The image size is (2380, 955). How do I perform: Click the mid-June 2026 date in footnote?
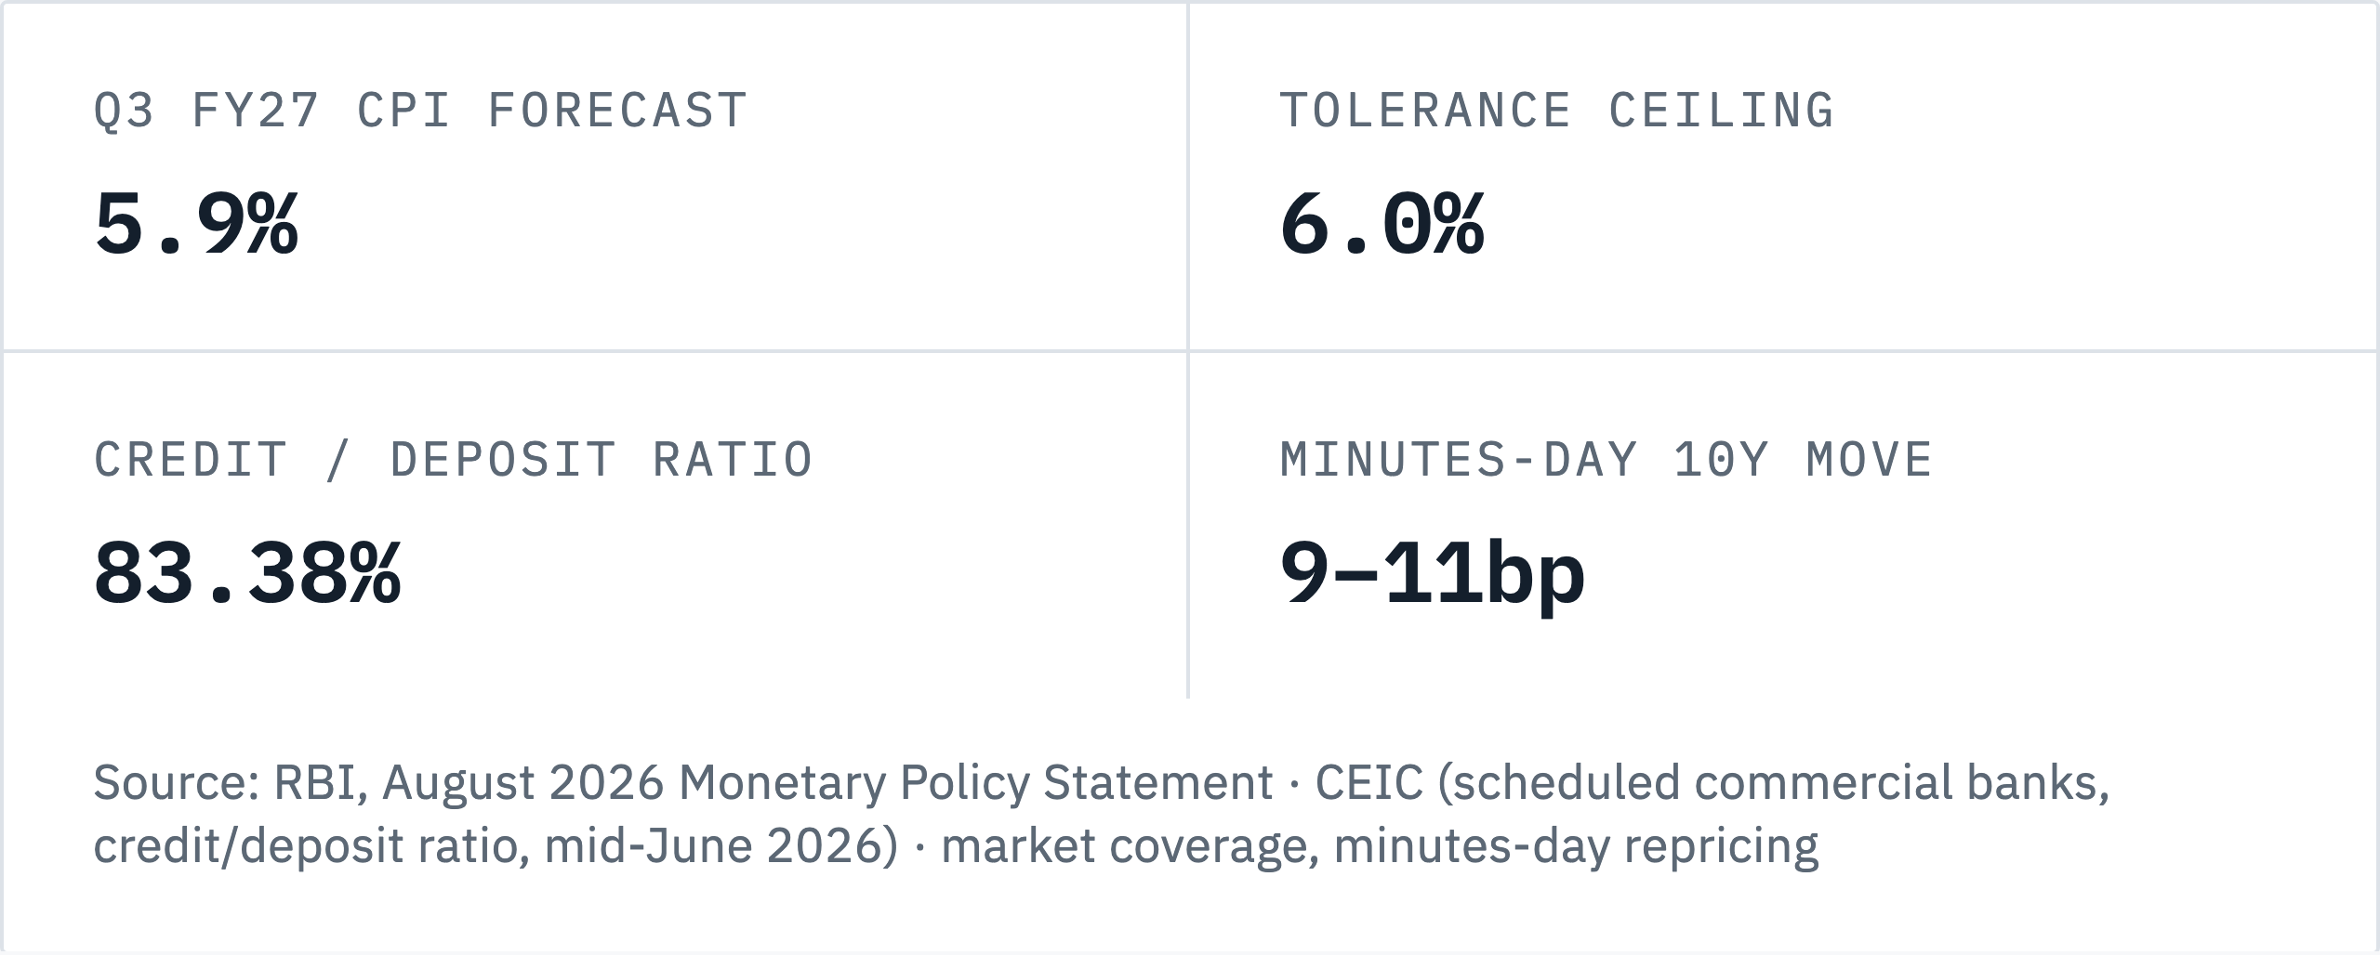coord(721,846)
